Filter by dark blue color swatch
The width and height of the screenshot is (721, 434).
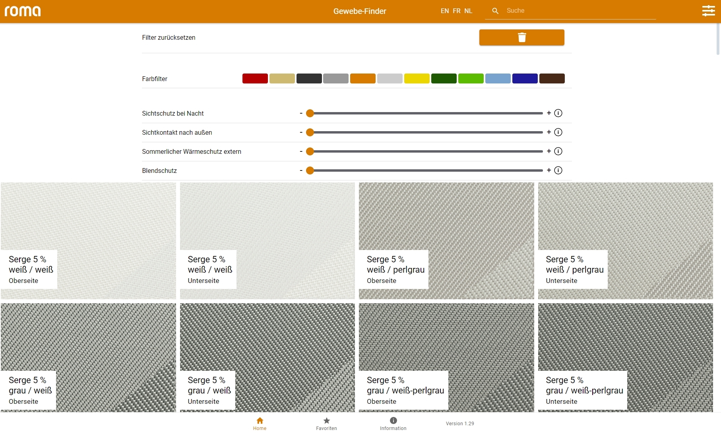(525, 78)
